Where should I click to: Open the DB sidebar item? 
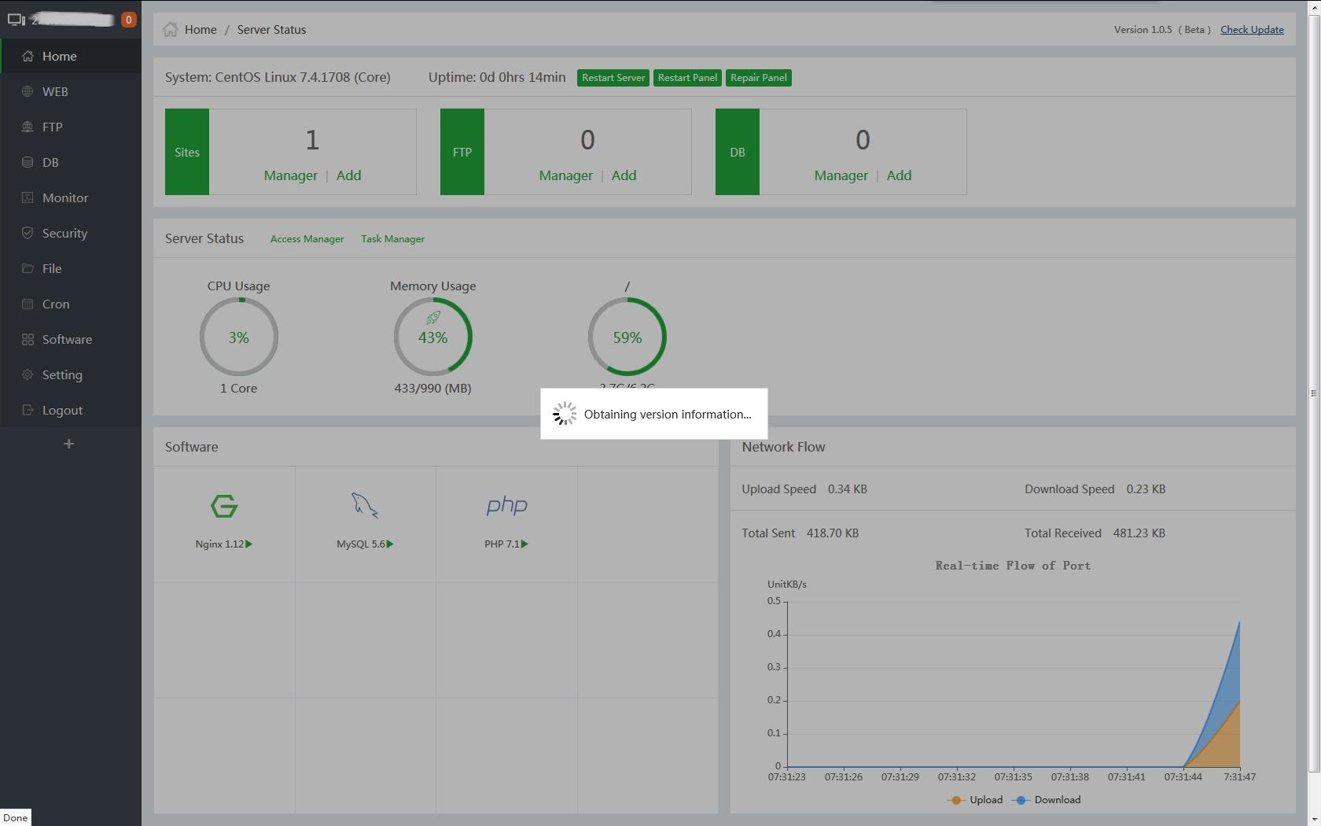click(x=71, y=162)
